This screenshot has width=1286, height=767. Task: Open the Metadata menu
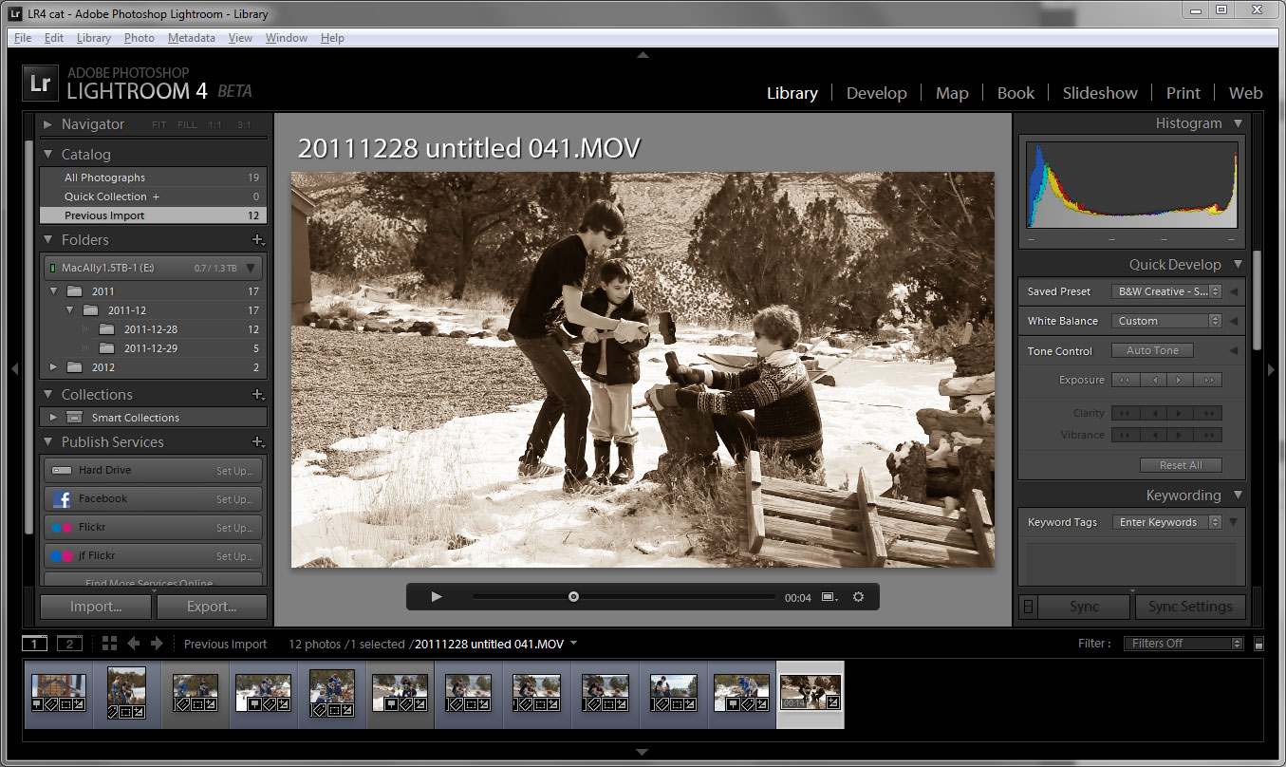click(191, 38)
